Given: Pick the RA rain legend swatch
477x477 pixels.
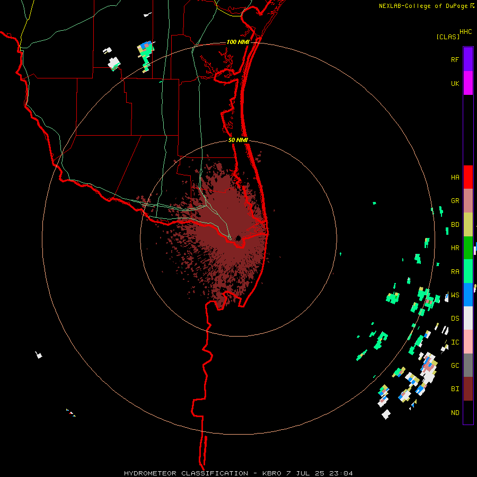Looking at the screenshot, I should pyautogui.click(x=468, y=271).
